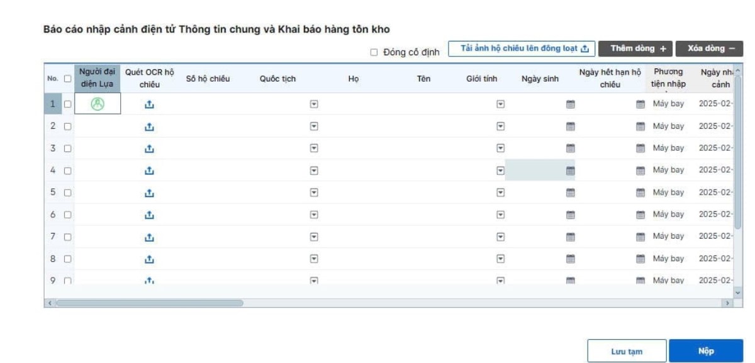Viewport: 755px width, 363px height.
Task: Click the Thêm dòng button
Action: tap(635, 49)
